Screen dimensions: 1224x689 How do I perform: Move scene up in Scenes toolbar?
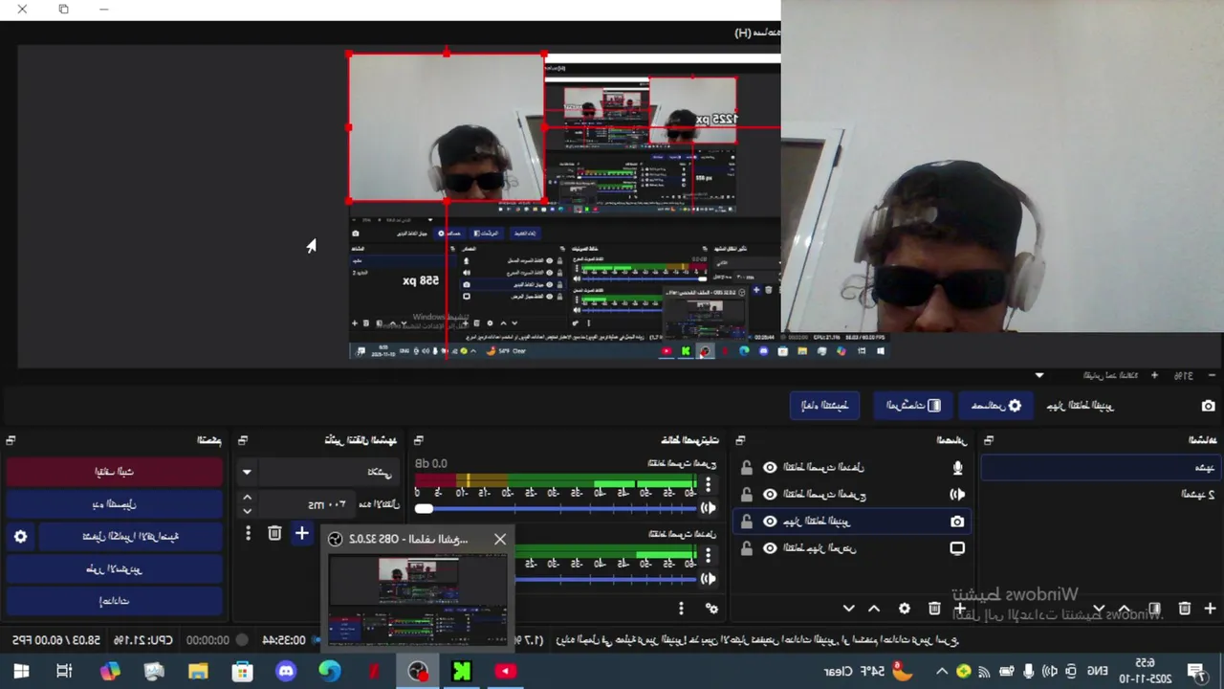click(x=1125, y=608)
